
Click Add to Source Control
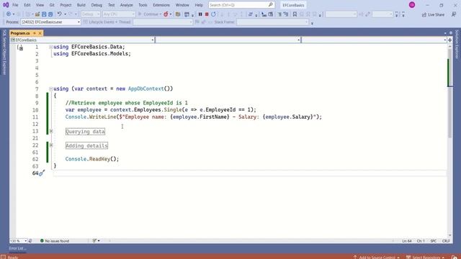click(x=376, y=258)
